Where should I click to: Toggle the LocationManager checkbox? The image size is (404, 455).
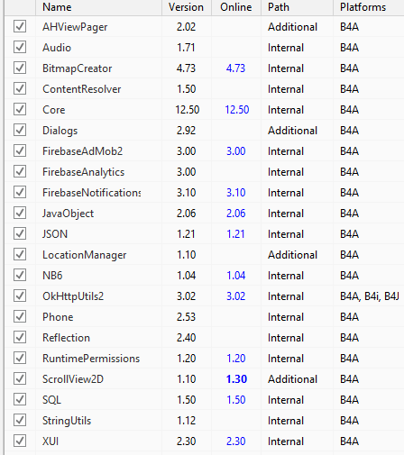click(20, 254)
